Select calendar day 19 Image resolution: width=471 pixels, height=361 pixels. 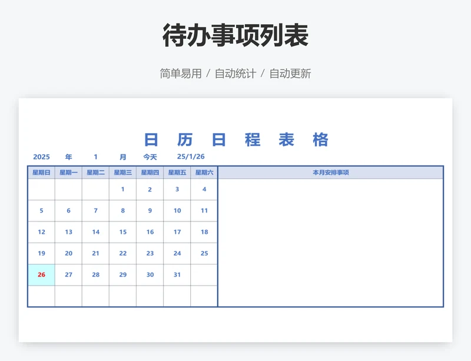41,253
